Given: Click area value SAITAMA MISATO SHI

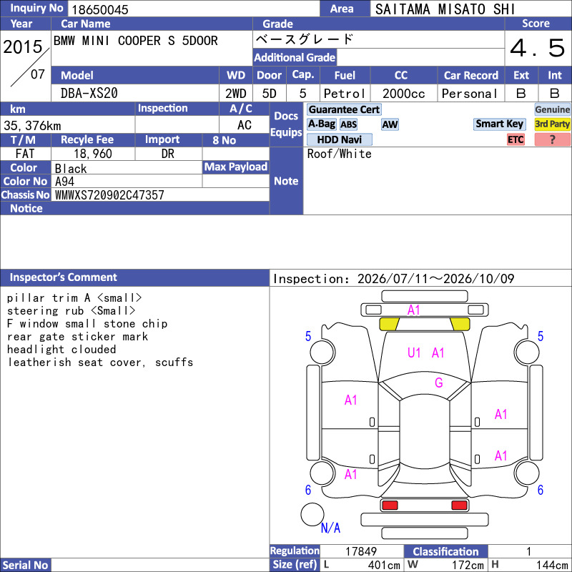Looking at the screenshot, I should (445, 9).
